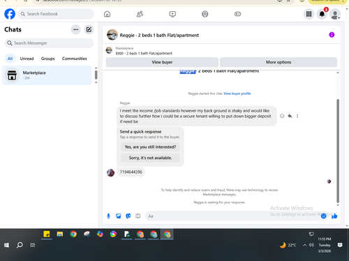Open the Video tab icon
This screenshot has height=261, width=349.
172,14
